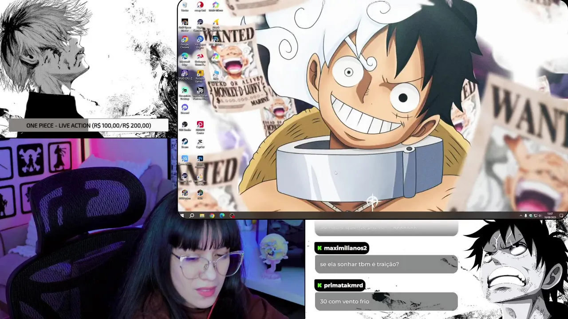Click the Kick badge beside maximilianos2
This screenshot has height=319, width=568.
click(319, 248)
